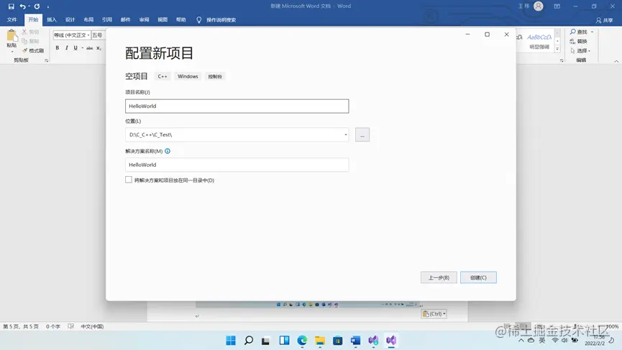This screenshot has width=622, height=350.
Task: Toggle strikethrough (abc) formatting
Action: click(x=90, y=48)
